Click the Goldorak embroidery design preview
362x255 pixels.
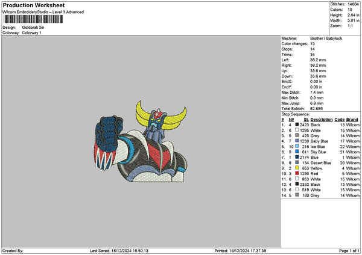click(141, 142)
